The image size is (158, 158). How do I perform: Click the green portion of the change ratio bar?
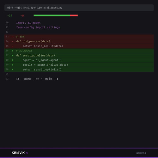(x=52, y=15)
